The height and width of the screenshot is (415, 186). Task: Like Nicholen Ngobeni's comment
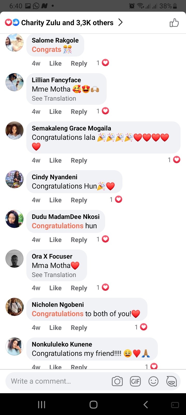pyautogui.click(x=56, y=328)
